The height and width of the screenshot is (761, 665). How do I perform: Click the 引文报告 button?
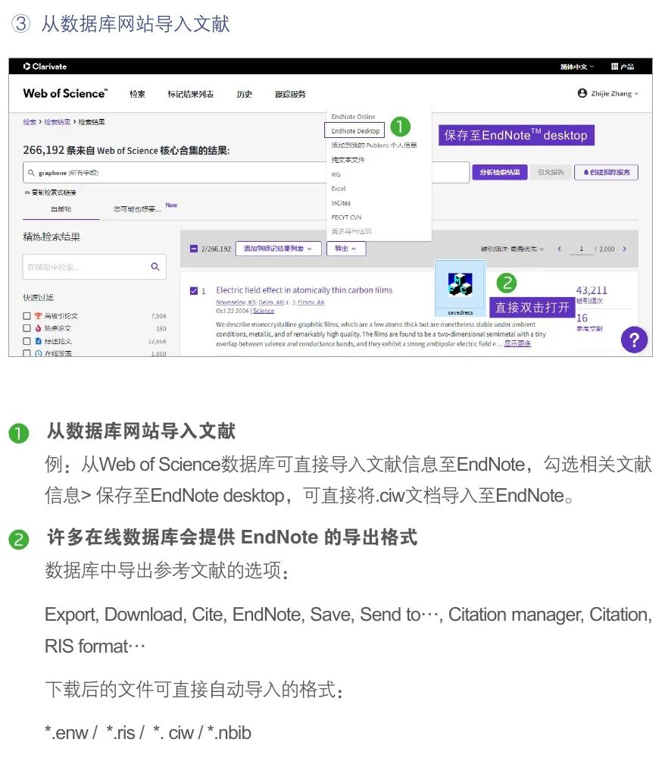coord(551,172)
